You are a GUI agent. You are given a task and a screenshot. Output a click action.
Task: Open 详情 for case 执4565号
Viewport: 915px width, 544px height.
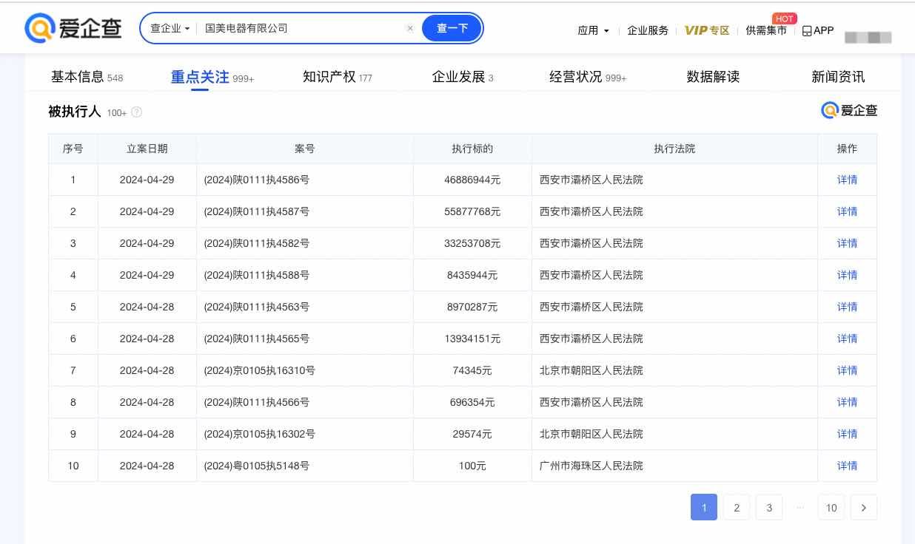(847, 339)
